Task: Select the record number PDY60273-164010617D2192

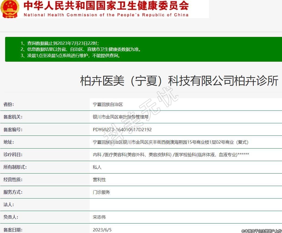Action: pyautogui.click(x=122, y=130)
